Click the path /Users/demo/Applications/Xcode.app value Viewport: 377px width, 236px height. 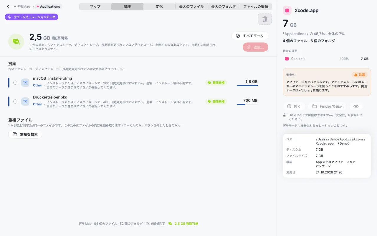(340, 141)
